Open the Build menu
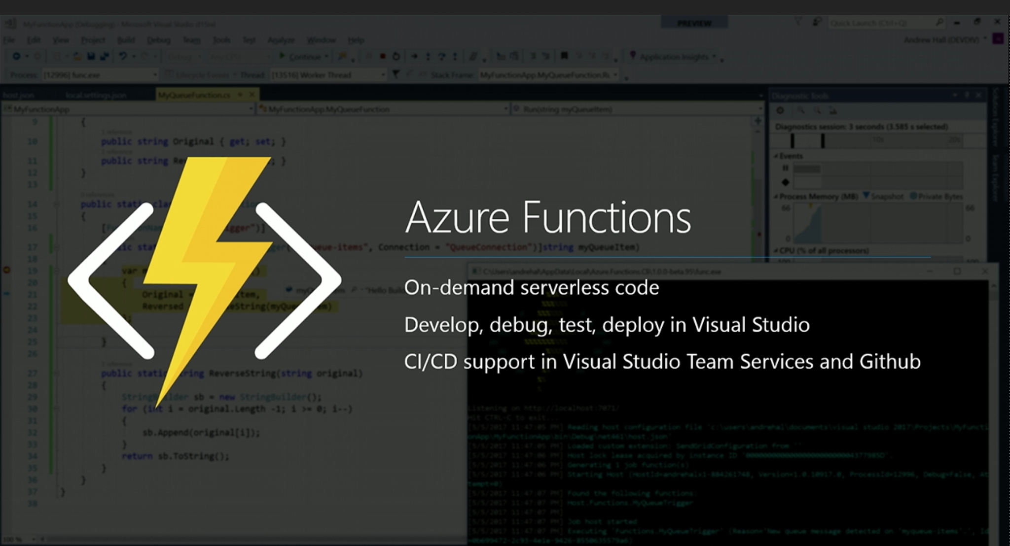The width and height of the screenshot is (1010, 546). (x=126, y=40)
